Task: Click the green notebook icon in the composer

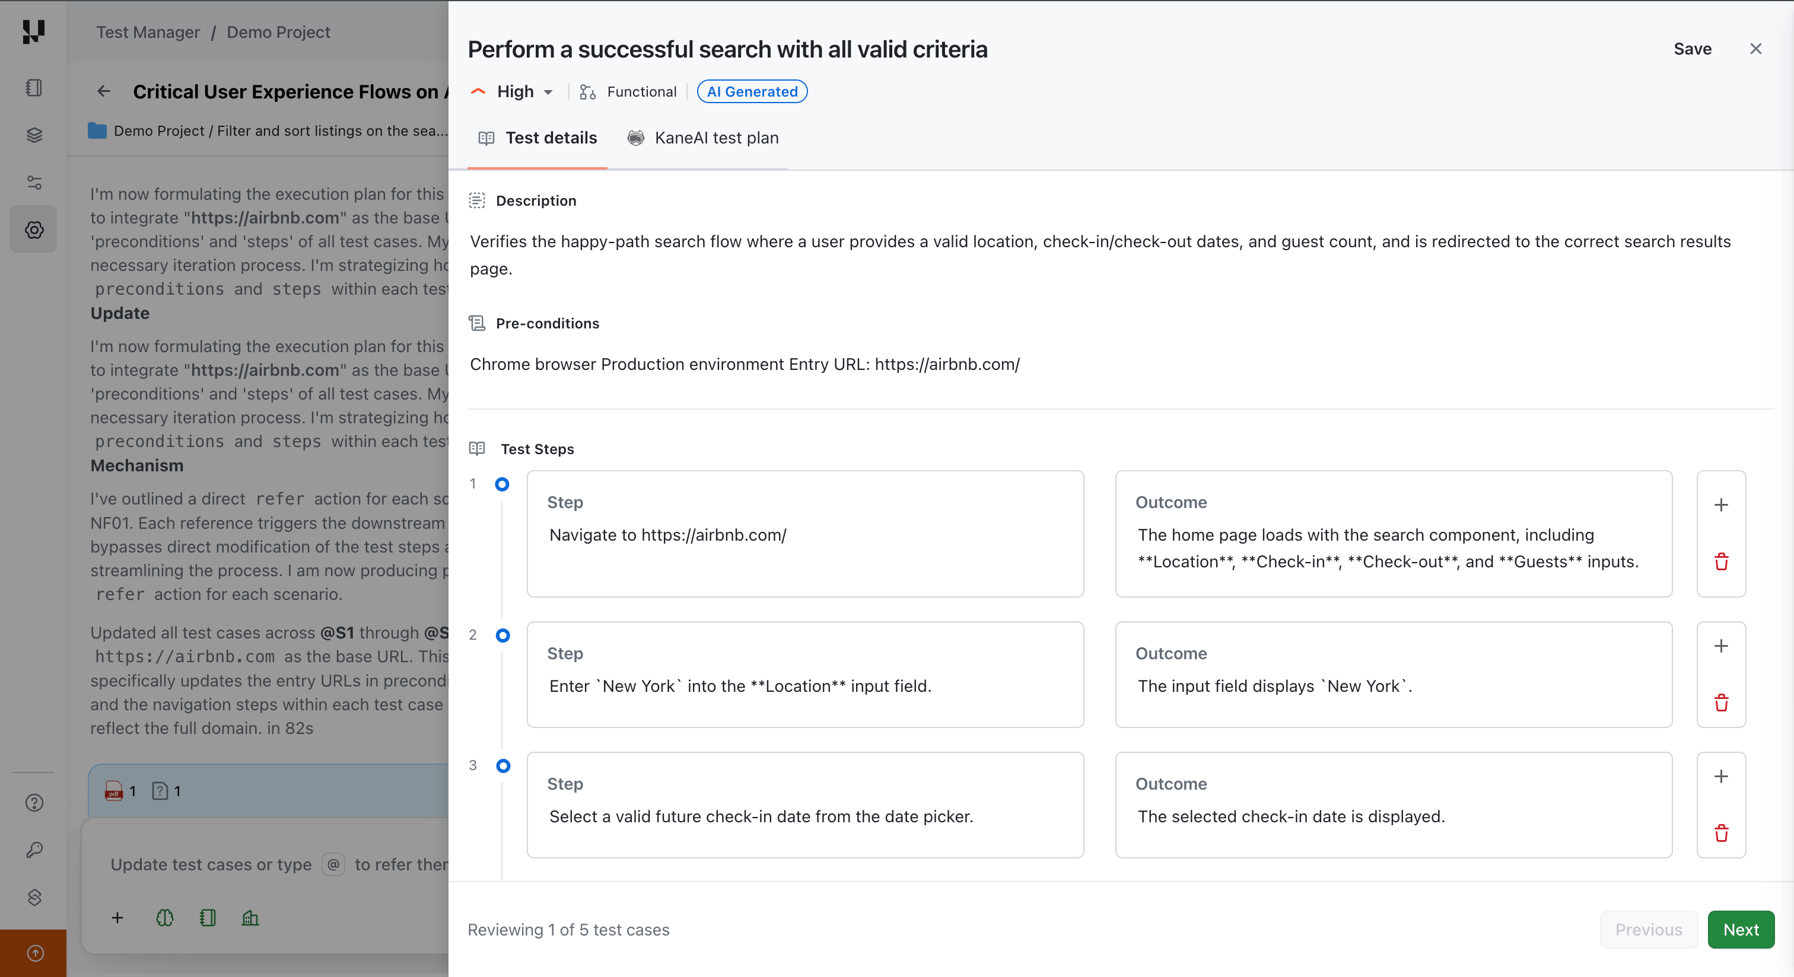Action: tap(208, 918)
